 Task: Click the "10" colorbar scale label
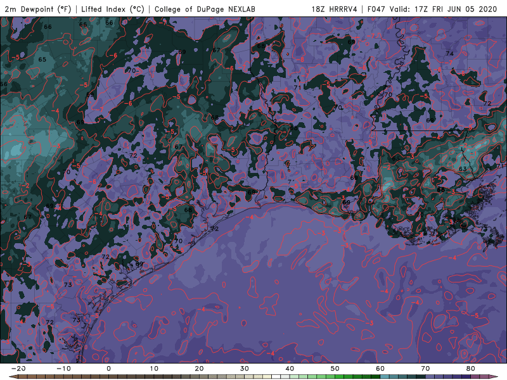coord(154,369)
